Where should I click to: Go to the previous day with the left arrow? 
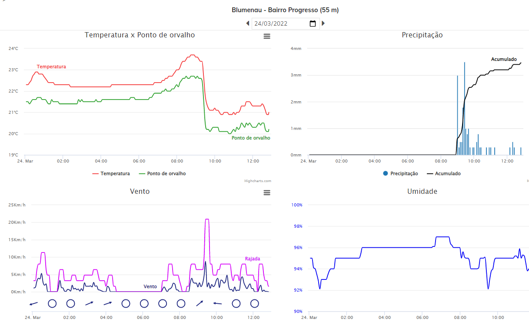coord(248,23)
